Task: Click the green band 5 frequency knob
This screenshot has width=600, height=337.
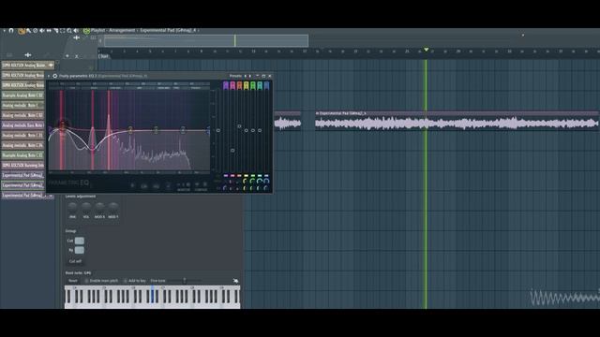Action: tap(252, 181)
